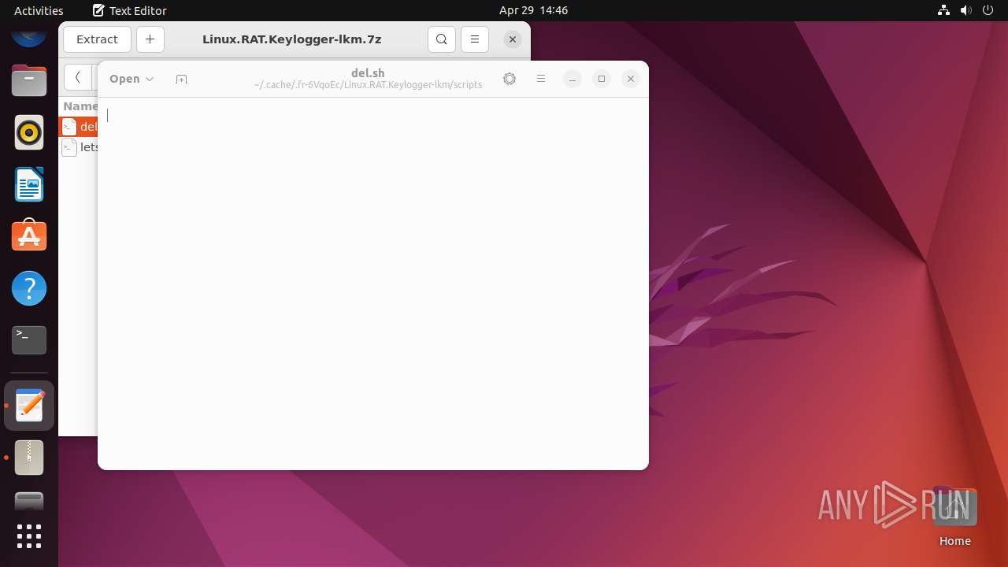The height and width of the screenshot is (567, 1008).
Task: Minimize the Text Editor window
Action: click(573, 79)
